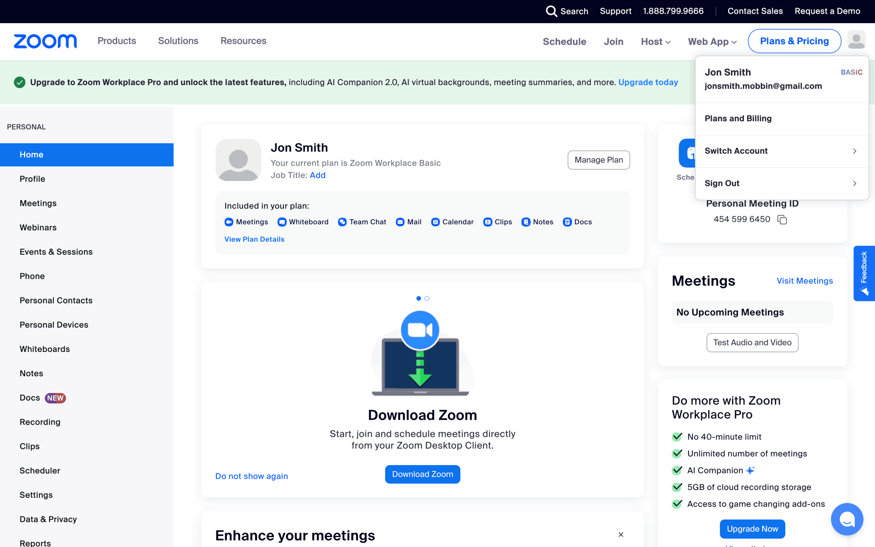Open Webinars in the sidebar

click(x=87, y=227)
